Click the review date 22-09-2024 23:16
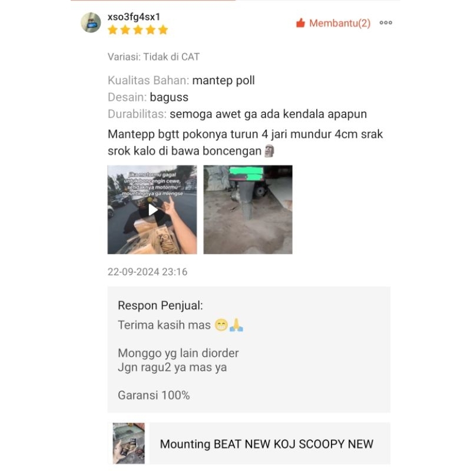 (148, 271)
